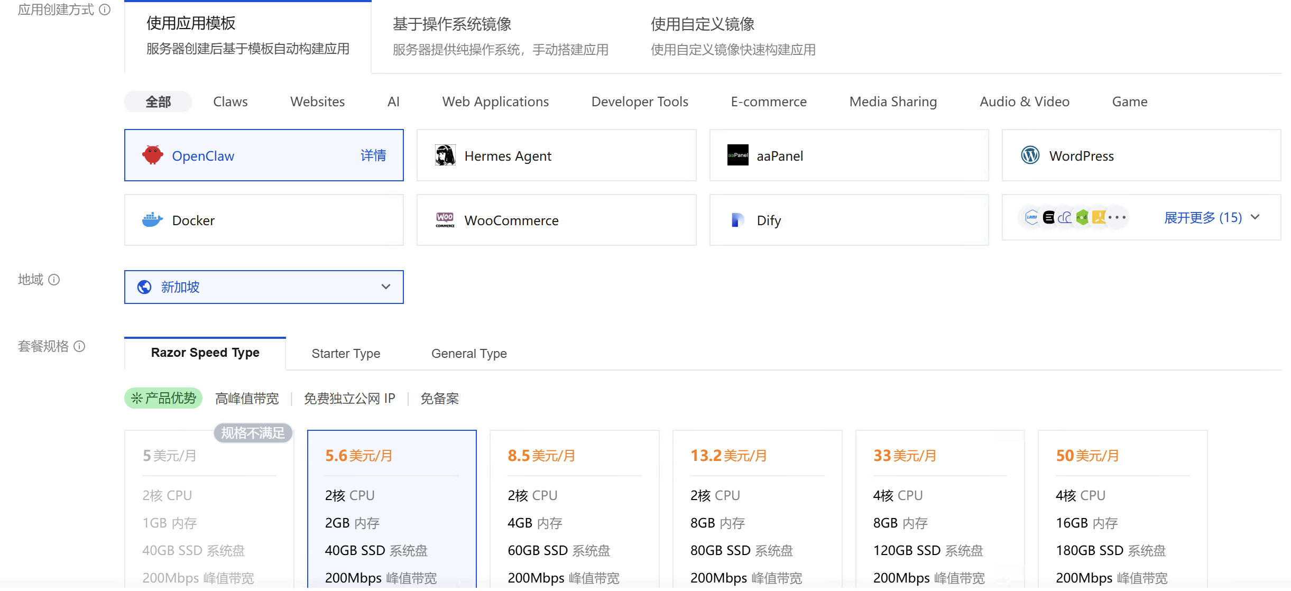Expand more templates via 展开更多 (15)

pos(1212,217)
